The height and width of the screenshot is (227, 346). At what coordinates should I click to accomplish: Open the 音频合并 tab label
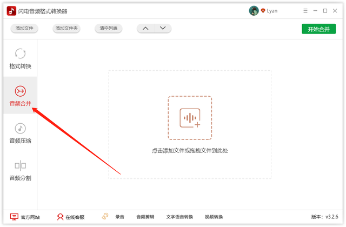click(21, 103)
